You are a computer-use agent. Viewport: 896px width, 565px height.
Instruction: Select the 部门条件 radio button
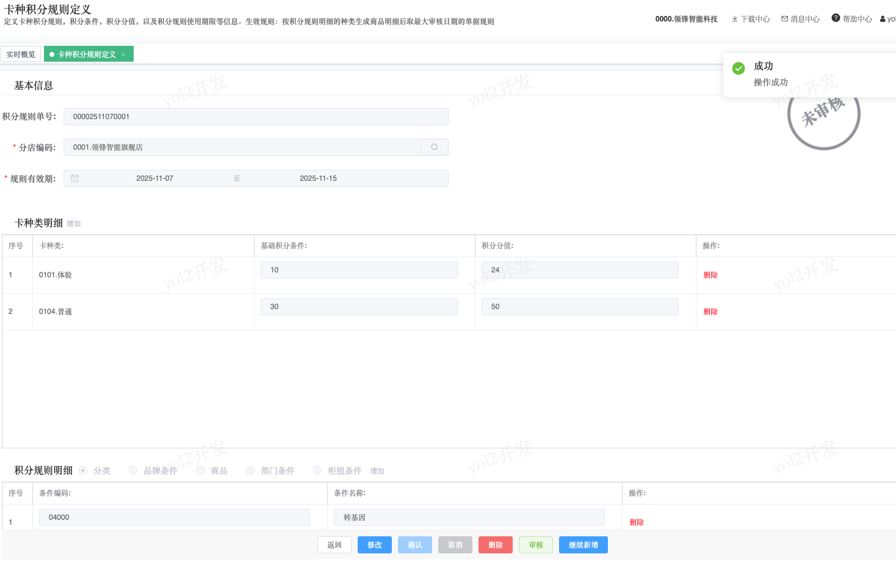(x=250, y=470)
